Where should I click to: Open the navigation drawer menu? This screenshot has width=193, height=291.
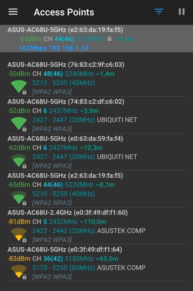point(13,12)
